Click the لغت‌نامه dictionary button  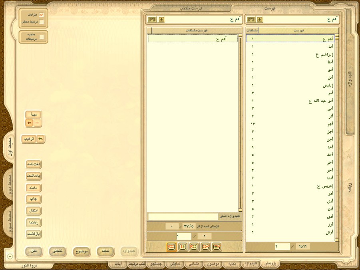(x=34, y=164)
